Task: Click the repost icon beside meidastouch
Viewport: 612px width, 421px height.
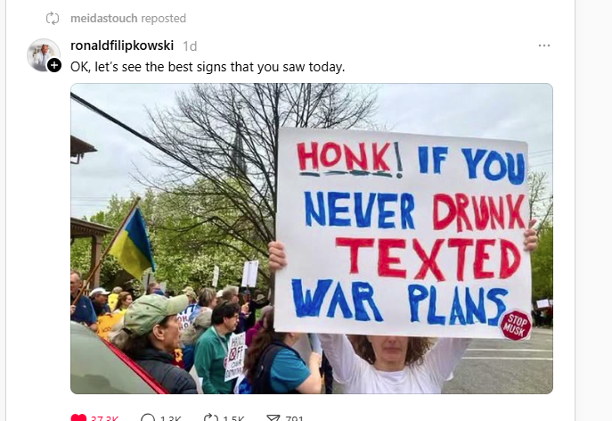Action: pyautogui.click(x=53, y=19)
